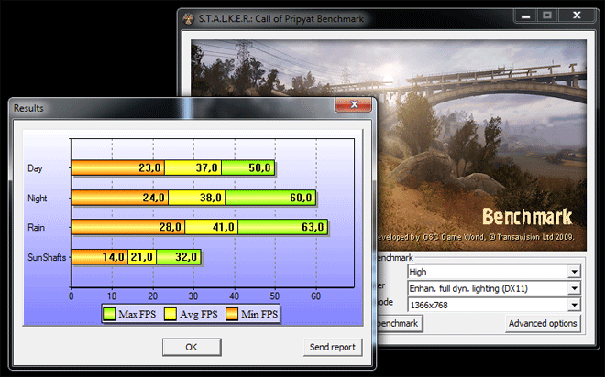Click the Rain max value 63,0 bar
This screenshot has height=377, width=605.
(x=283, y=227)
